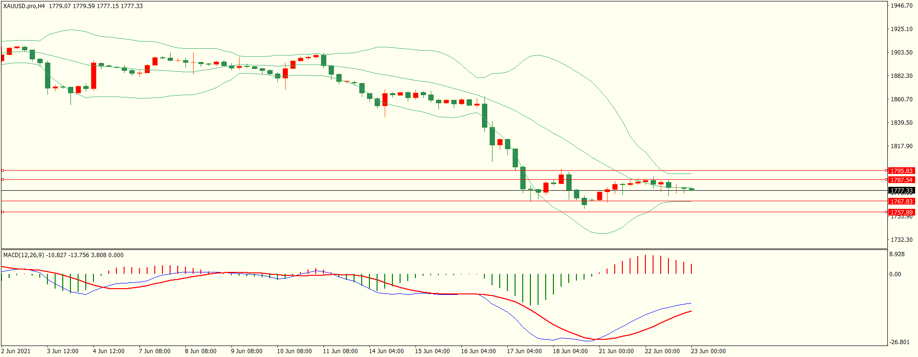Click the 2 Jun 2021 date label
Screen dimensions: 918x357
pyautogui.click(x=16, y=351)
